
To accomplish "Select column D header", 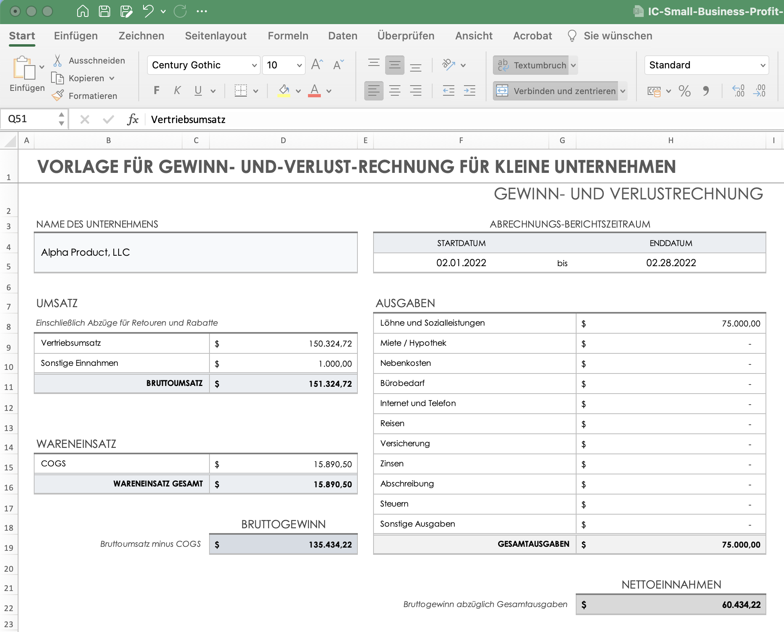I will tap(283, 140).
